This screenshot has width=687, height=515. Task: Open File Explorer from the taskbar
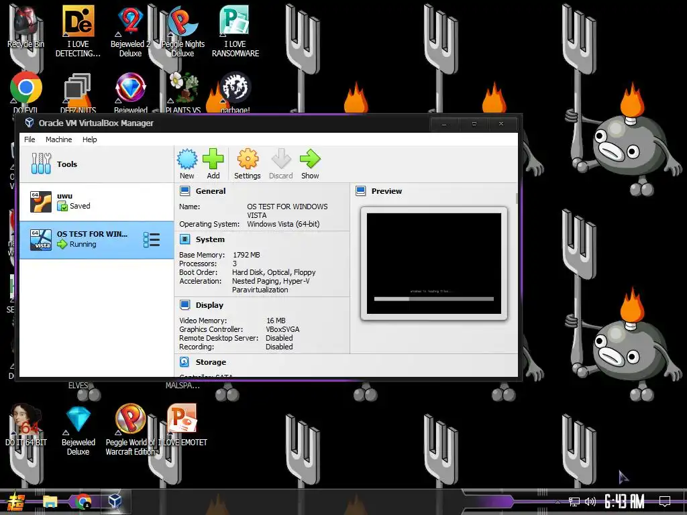[50, 502]
